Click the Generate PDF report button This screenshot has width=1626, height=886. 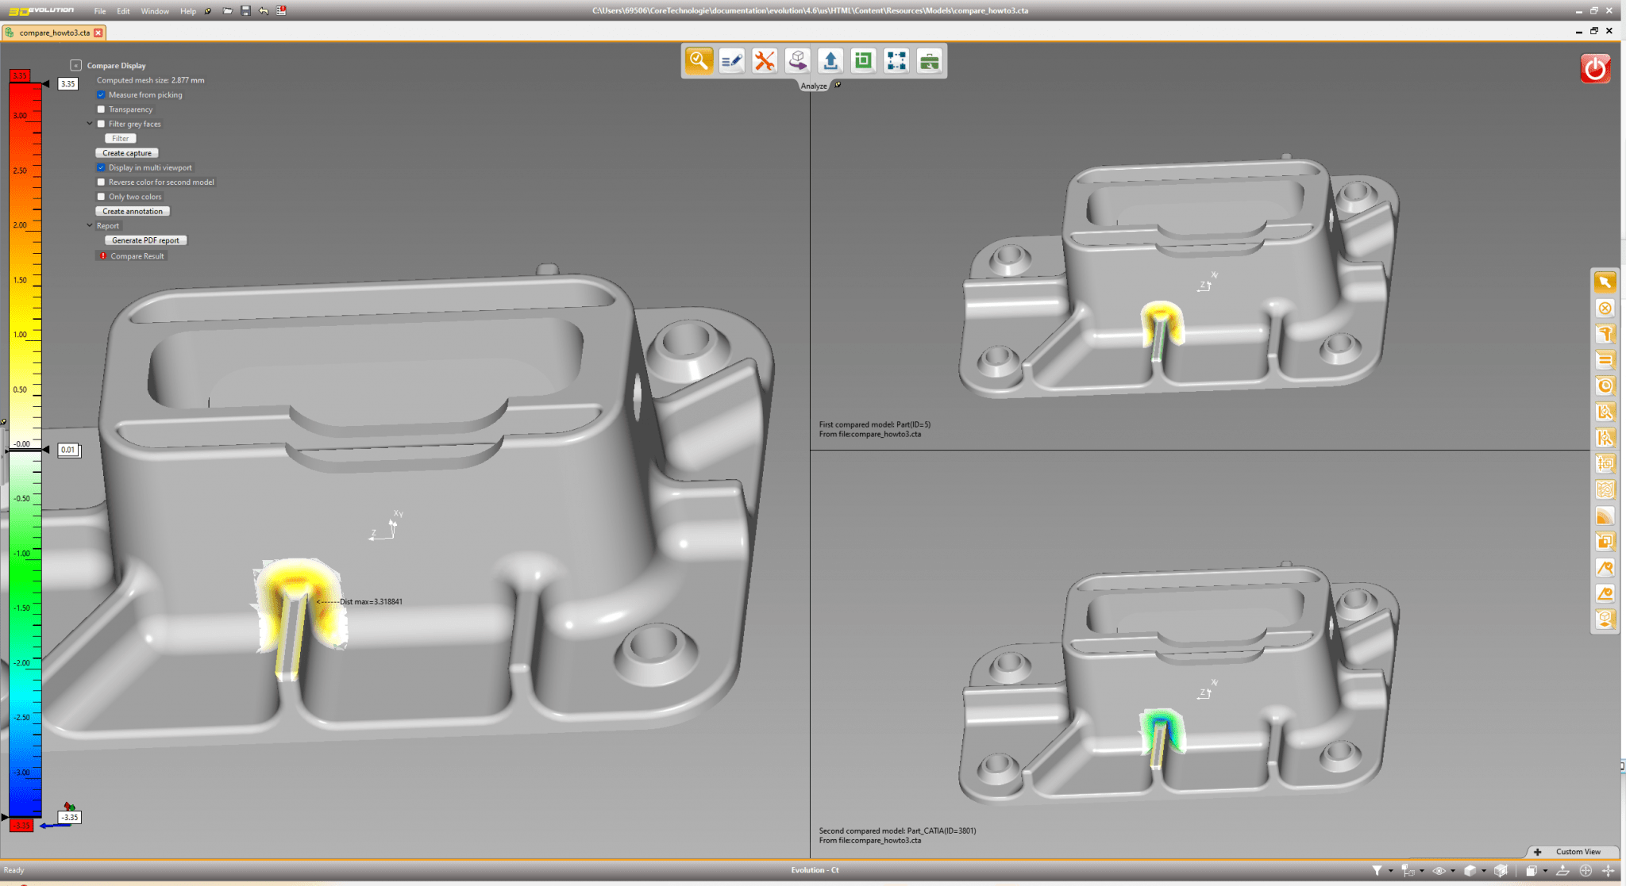144,240
